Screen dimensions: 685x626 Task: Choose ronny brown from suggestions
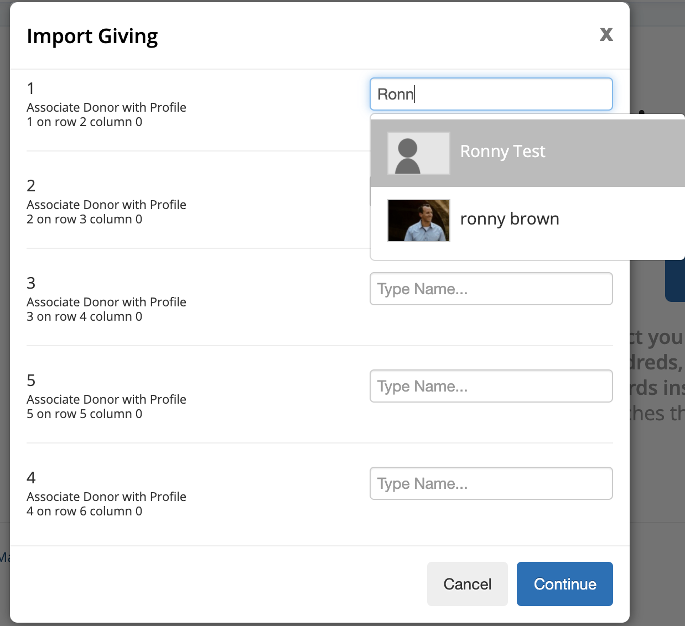tap(528, 221)
